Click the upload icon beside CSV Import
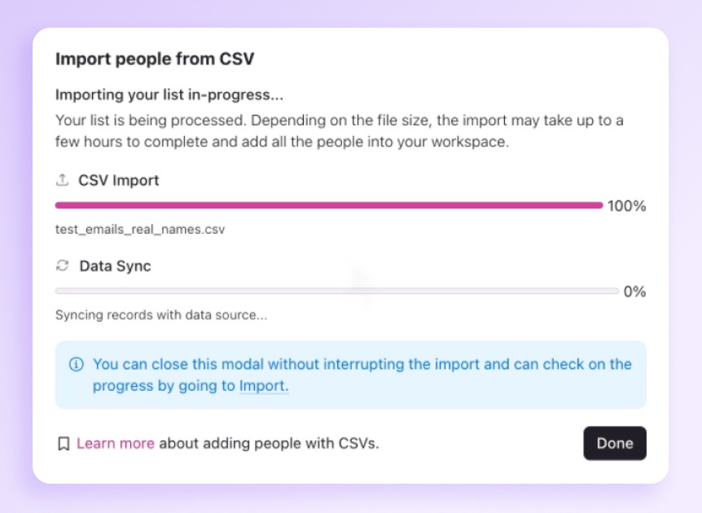 [62, 180]
